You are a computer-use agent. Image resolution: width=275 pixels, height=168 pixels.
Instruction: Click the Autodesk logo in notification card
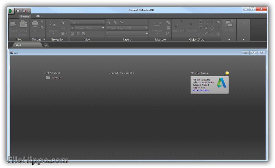pos(222,83)
